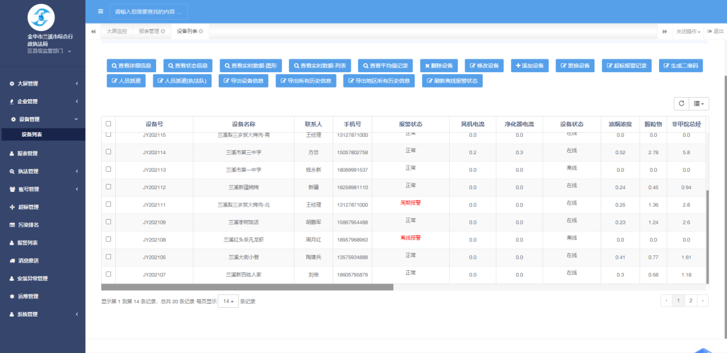Screen dimensions: 727x353
Task: Select the JY202112 row checkbox
Action: pos(108,187)
